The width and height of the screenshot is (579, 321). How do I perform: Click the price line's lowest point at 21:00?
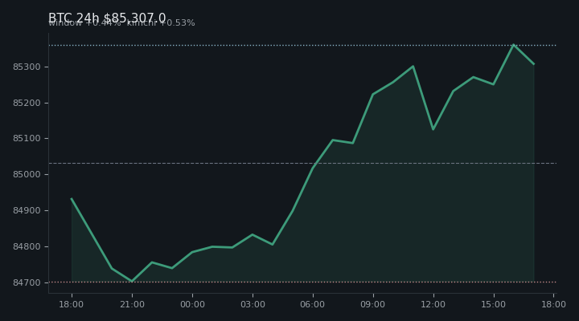point(132,281)
